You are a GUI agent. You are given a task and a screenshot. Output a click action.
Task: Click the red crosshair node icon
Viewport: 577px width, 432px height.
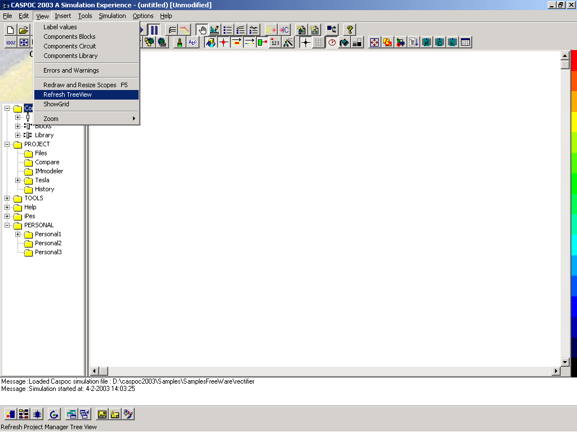pyautogui.click(x=223, y=42)
